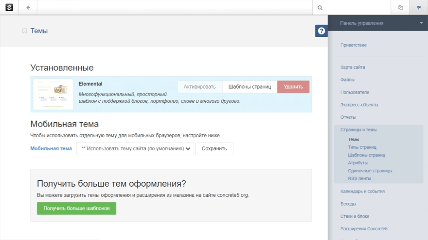
Task: Bookmark the Темы page icon
Action: pyautogui.click(x=24, y=31)
